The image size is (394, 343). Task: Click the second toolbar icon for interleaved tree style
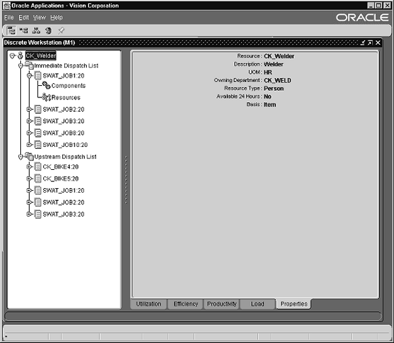coord(24,30)
